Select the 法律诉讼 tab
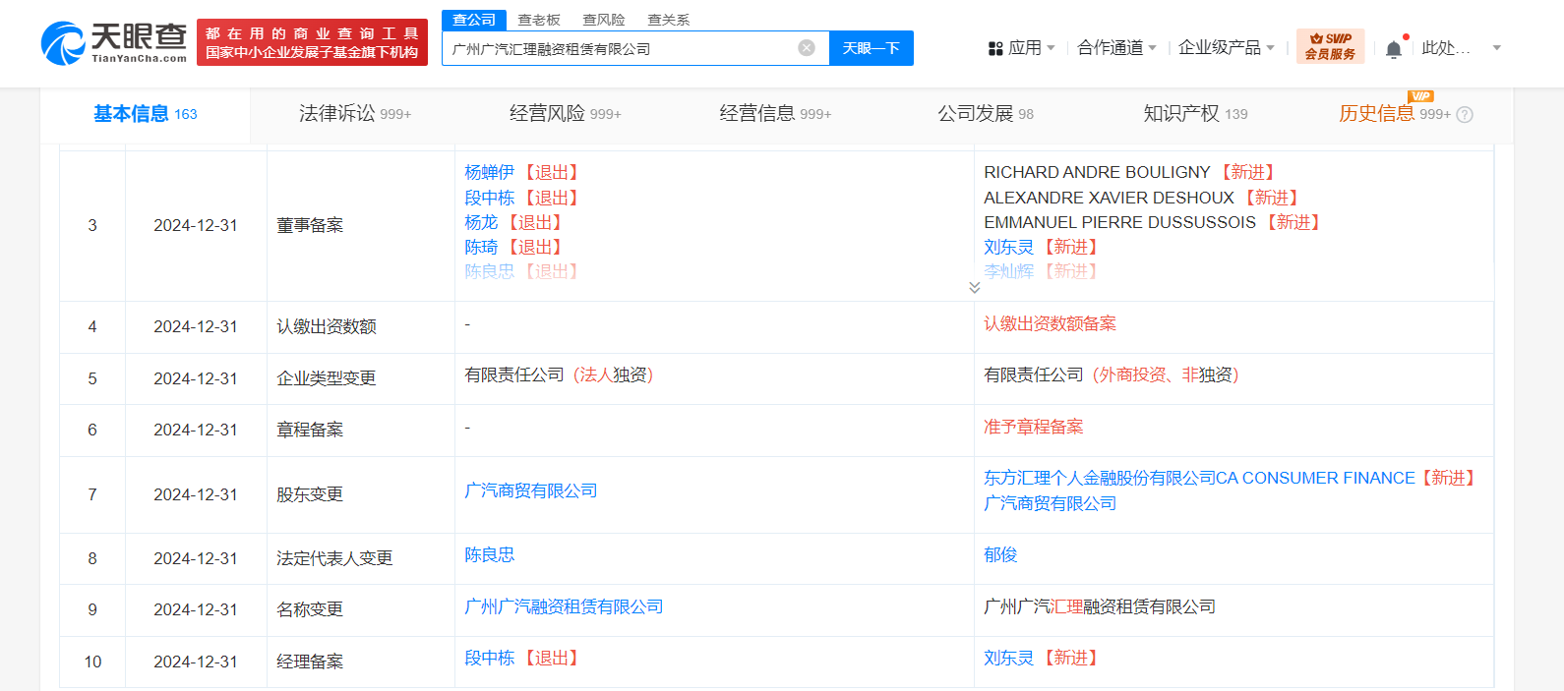The image size is (1564, 691). (x=355, y=114)
